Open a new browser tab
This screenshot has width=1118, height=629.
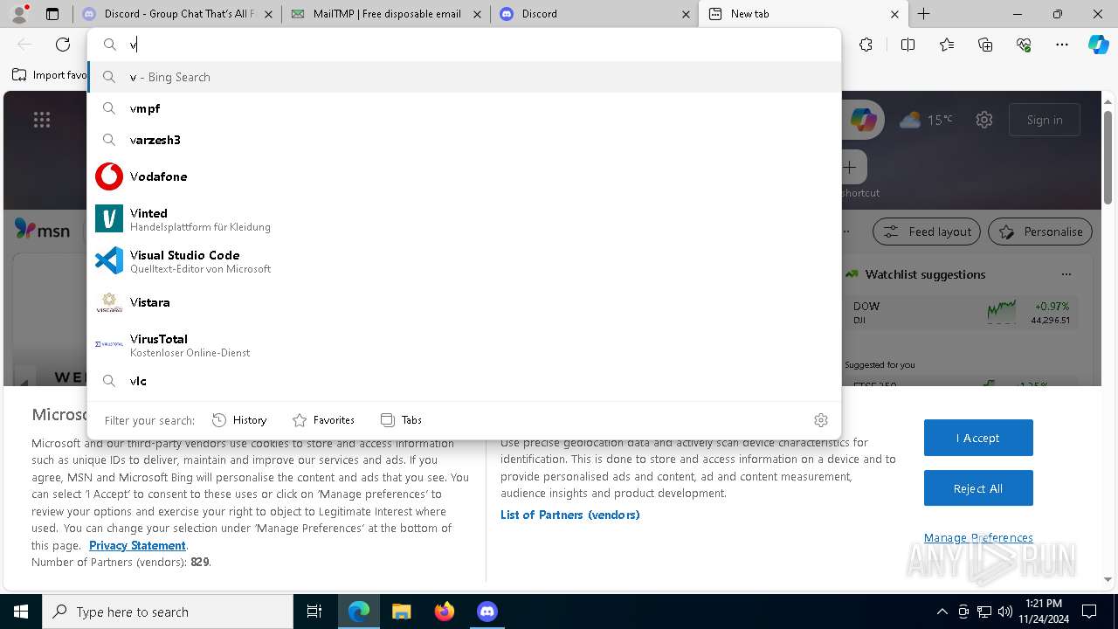tap(923, 14)
